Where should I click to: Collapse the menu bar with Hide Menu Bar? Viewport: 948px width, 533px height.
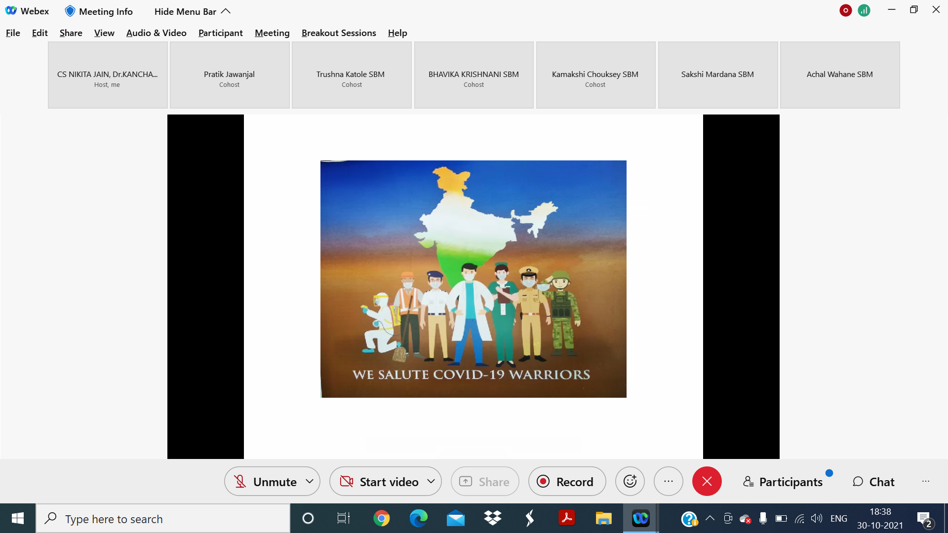point(192,11)
